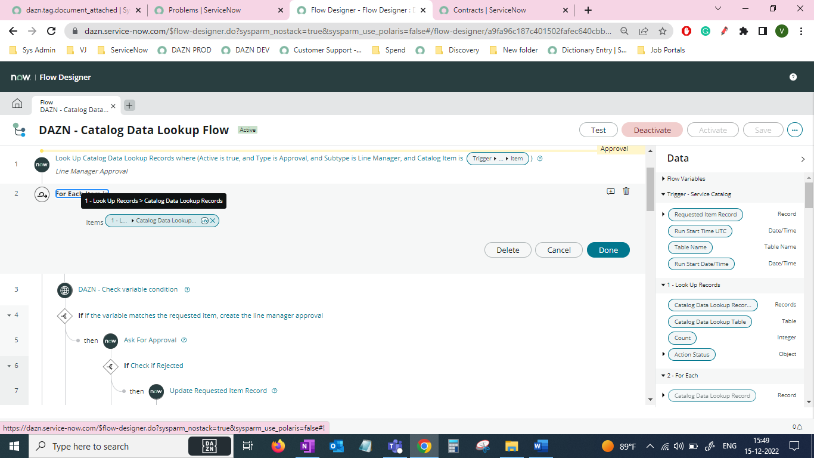Open Firefox from the taskbar
The image size is (814, 458).
pos(278,446)
